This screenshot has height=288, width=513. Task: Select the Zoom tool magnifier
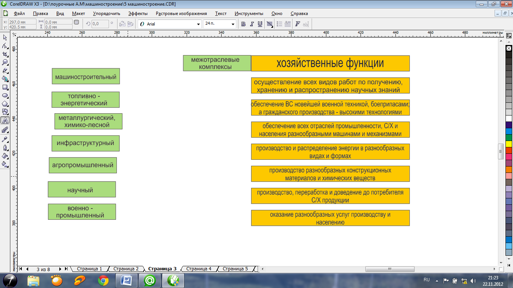[x=5, y=62]
